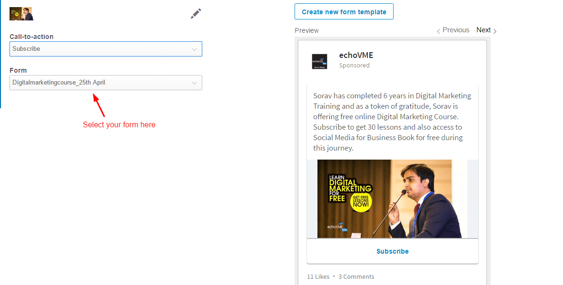Go to Next ad preview
This screenshot has width=563, height=285.
tap(486, 30)
